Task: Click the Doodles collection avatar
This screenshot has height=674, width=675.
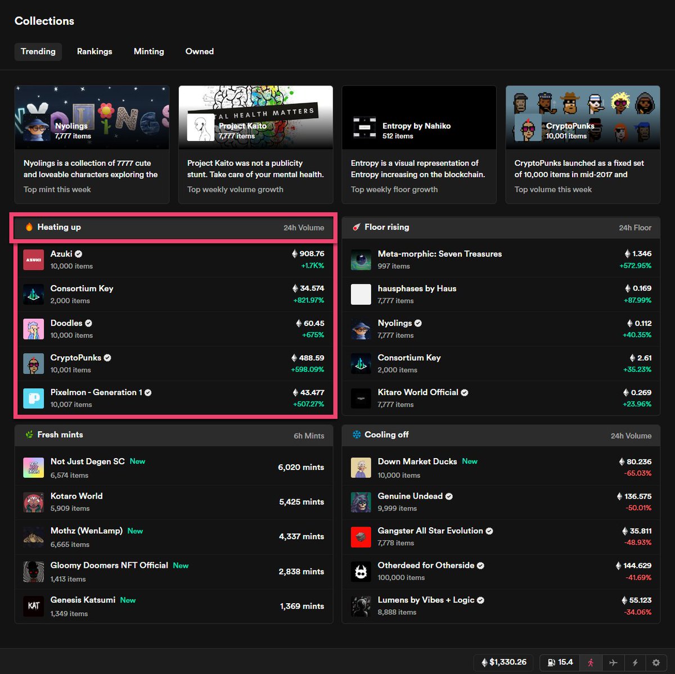Action: click(x=34, y=329)
